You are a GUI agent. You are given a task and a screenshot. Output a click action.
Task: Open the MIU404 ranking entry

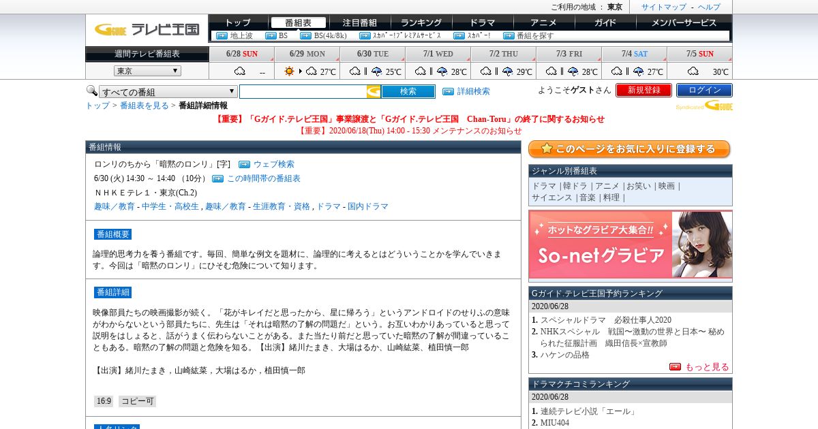tap(556, 423)
